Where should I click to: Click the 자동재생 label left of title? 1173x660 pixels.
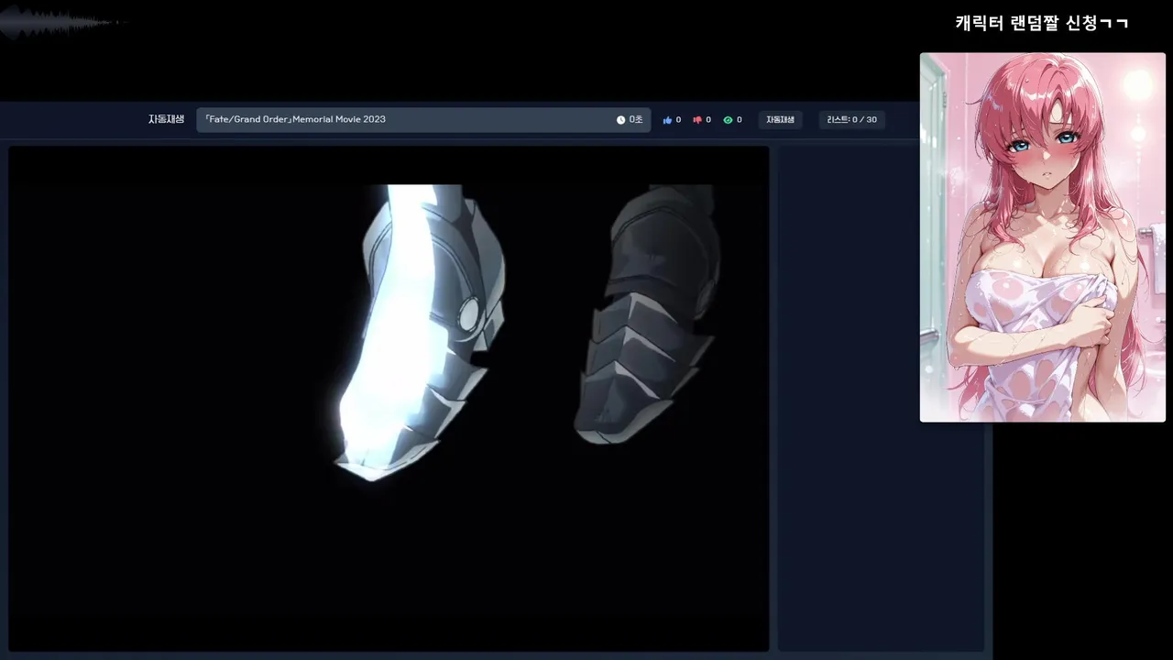tap(166, 119)
